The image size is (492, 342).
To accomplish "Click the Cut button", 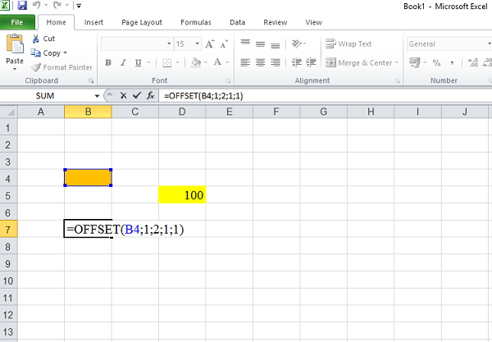I will [x=43, y=39].
